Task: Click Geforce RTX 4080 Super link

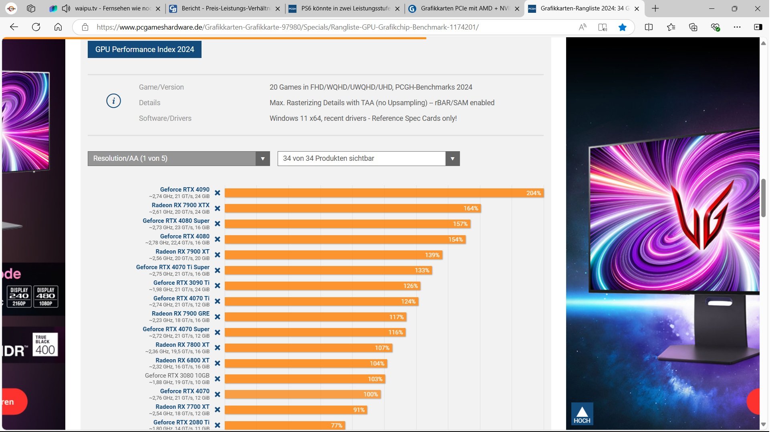Action: pos(176,221)
